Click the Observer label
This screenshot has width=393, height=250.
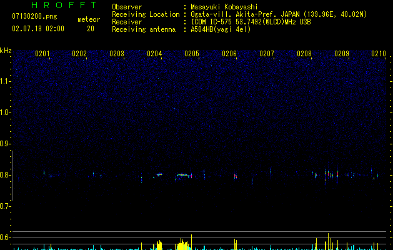tap(127, 7)
